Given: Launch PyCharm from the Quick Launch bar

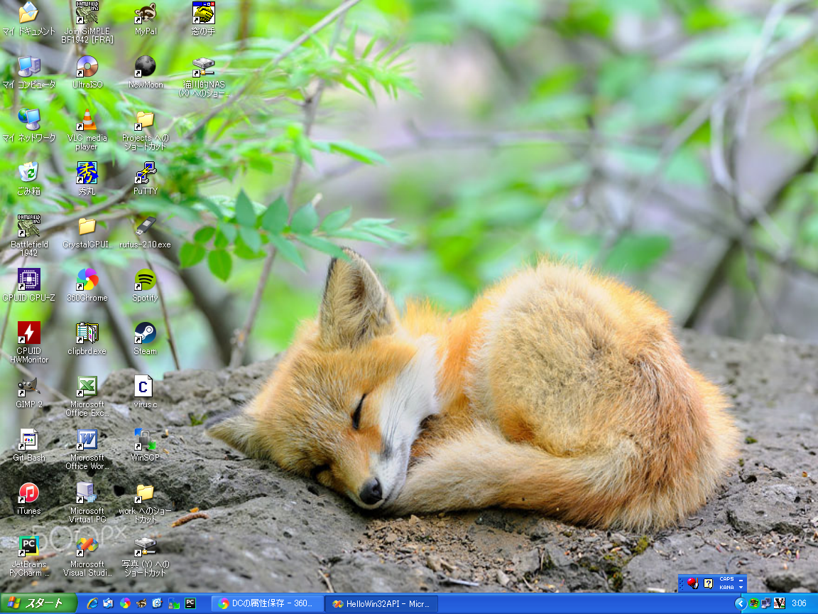Looking at the screenshot, I should 190,603.
